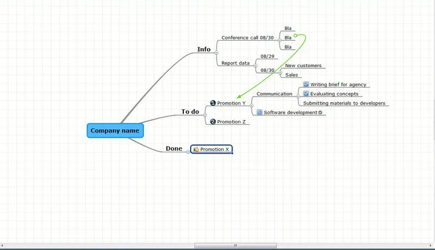This screenshot has width=435, height=250.
Task: Select the Conference call 08/30 node
Action: 248,37
